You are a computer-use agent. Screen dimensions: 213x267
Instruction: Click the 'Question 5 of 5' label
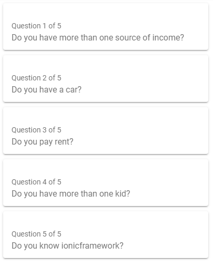[36, 234]
